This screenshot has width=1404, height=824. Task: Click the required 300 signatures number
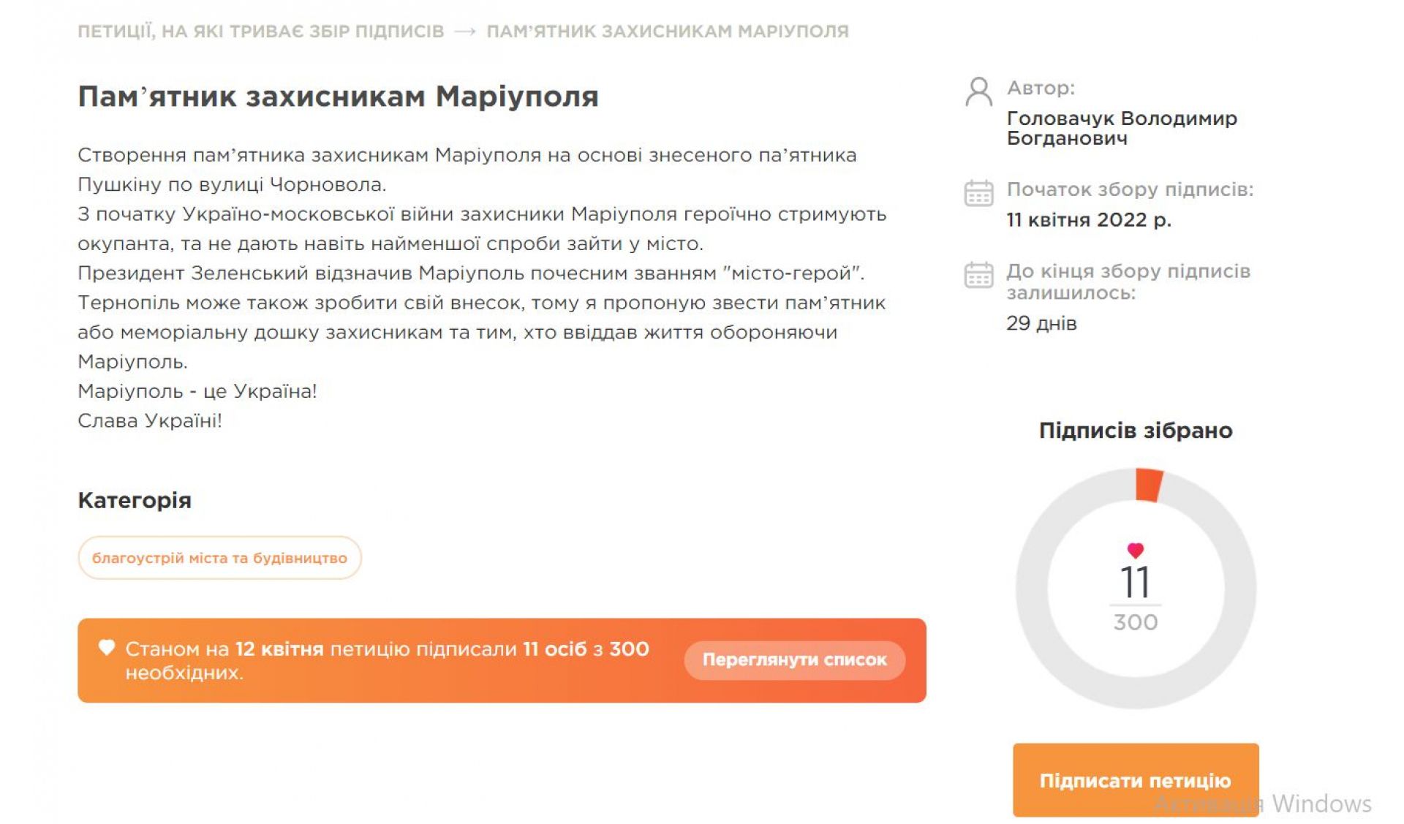click(1135, 622)
